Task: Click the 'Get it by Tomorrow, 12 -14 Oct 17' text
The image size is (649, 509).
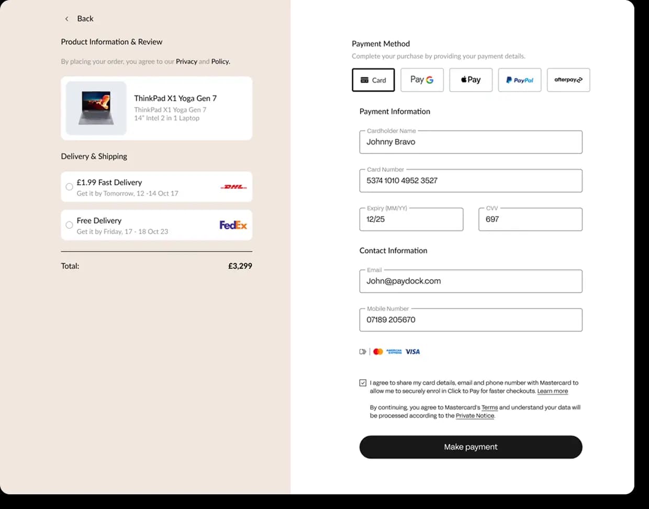Action: point(127,194)
